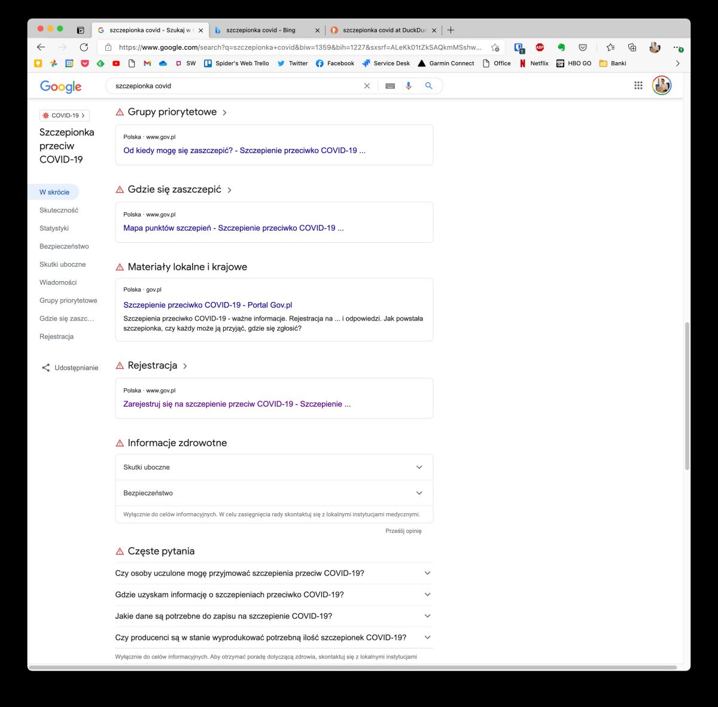The width and height of the screenshot is (718, 707).
Task: Select Skuteczność in sidebar
Action: point(59,211)
